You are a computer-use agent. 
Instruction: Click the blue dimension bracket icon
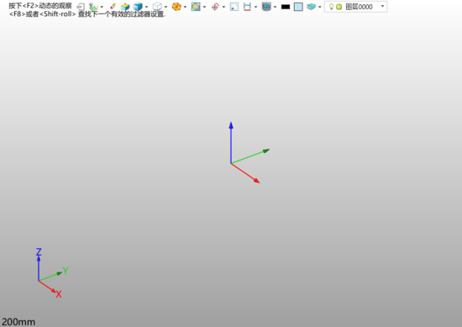[x=247, y=7]
